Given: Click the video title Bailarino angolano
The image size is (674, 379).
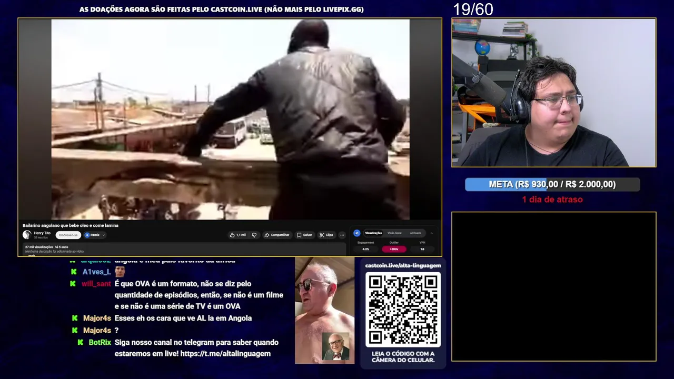Looking at the screenshot, I should coord(71,225).
